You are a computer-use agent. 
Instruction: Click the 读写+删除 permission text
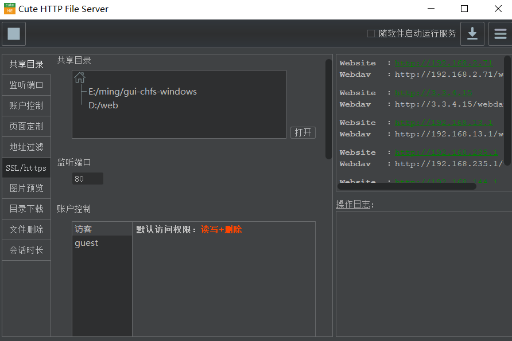pos(222,229)
